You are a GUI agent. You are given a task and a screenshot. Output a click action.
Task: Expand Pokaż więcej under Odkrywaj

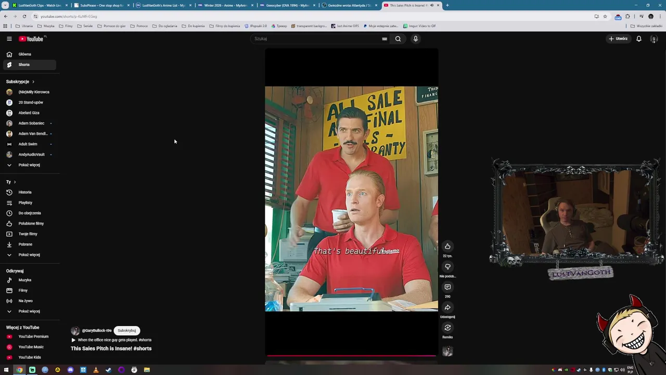29,311
